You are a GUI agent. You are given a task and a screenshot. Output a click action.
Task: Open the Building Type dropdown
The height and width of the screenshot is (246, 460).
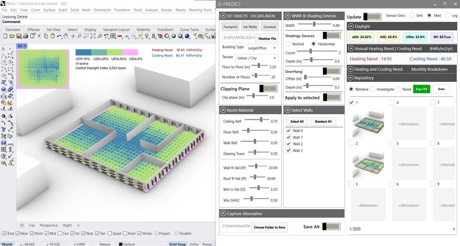(x=262, y=48)
